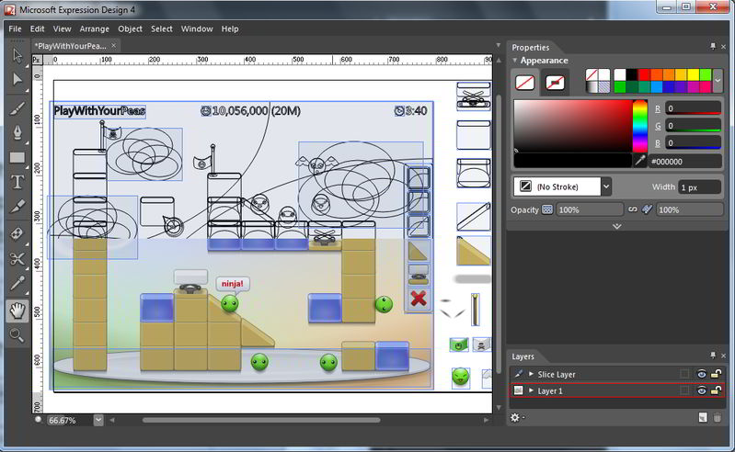
Task: Expand the Slice Layer contents
Action: point(531,375)
